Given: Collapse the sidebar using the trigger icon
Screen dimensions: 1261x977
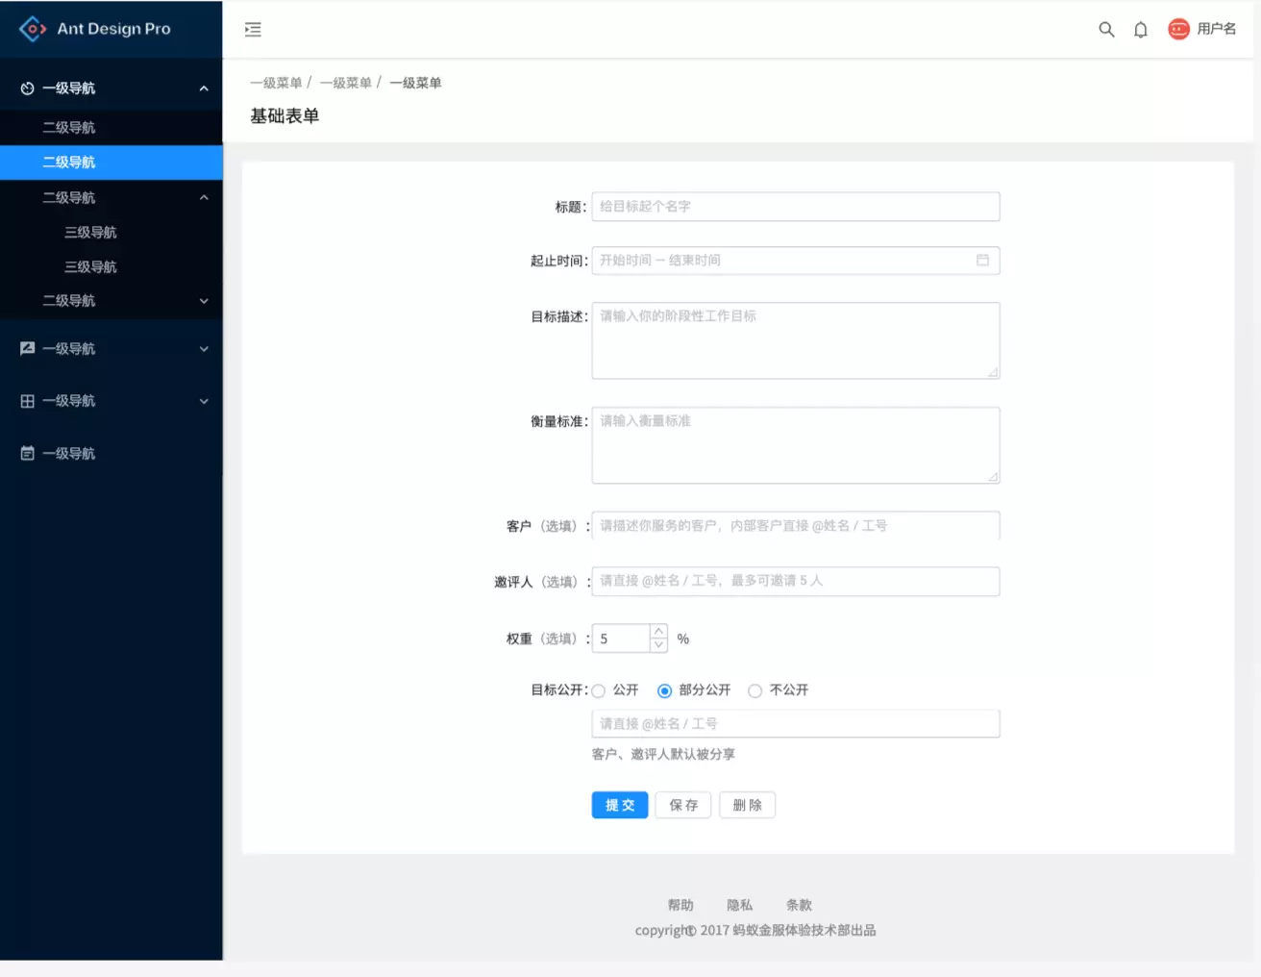Looking at the screenshot, I should point(253,30).
